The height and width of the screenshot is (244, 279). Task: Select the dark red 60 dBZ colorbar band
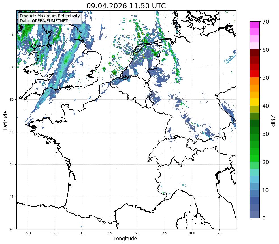click(x=255, y=53)
